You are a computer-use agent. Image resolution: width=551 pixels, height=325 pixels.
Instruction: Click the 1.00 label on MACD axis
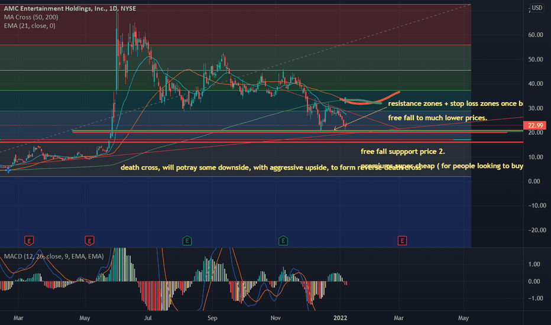coord(534,264)
